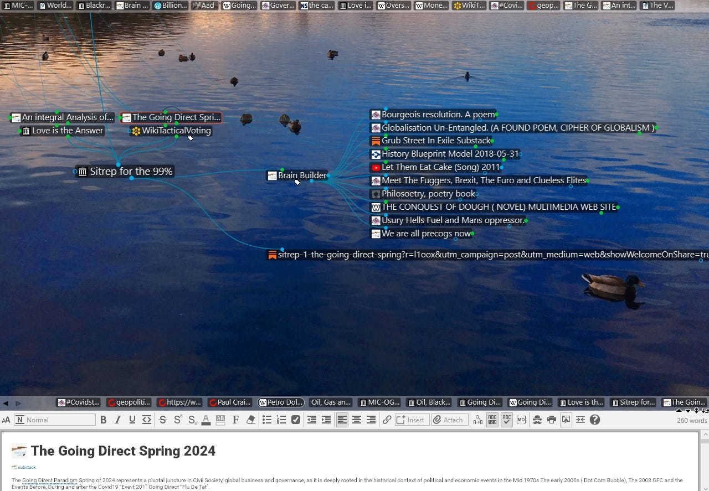Print the note using printer icon

(551, 420)
